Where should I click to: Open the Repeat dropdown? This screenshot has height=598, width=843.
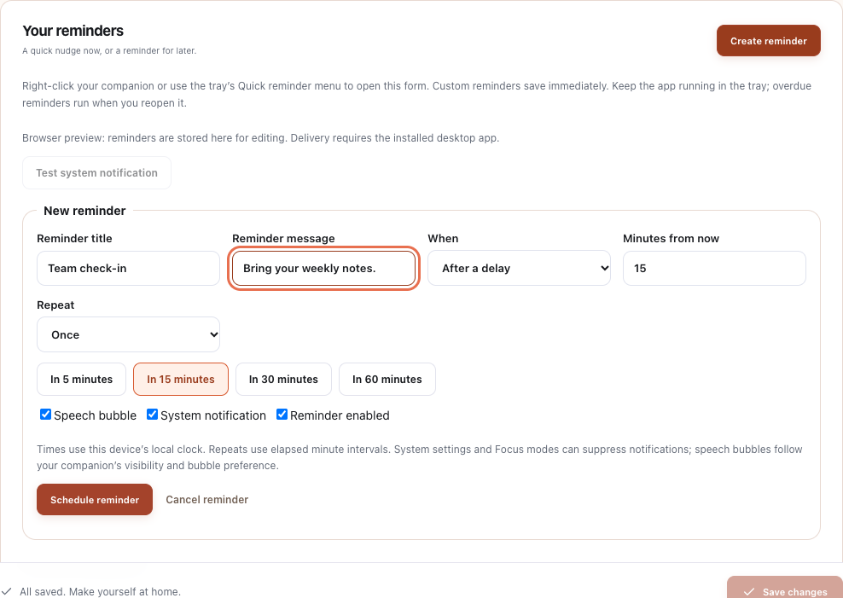pos(128,334)
